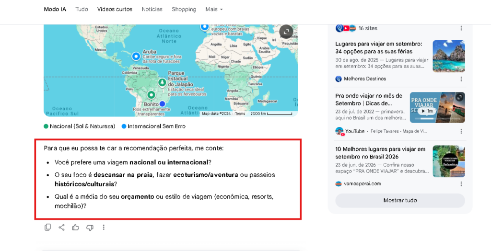The width and height of the screenshot is (491, 251).
Task: Switch to the Modo IA tab
Action: point(55,10)
